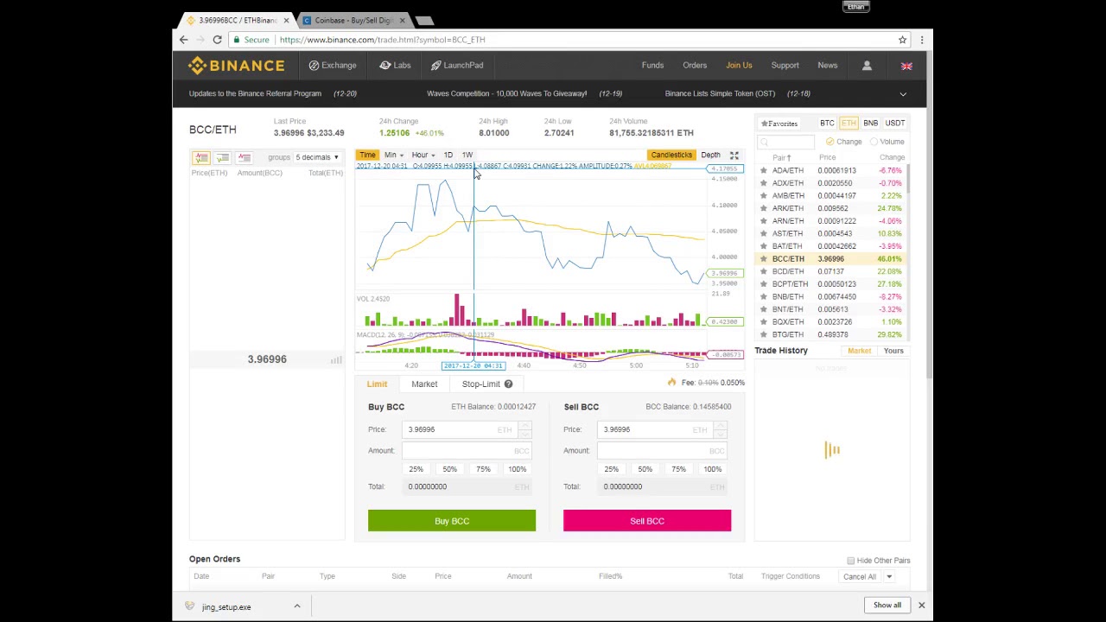Image resolution: width=1106 pixels, height=622 pixels.
Task: Click the pink Sell BCC button
Action: 647,521
